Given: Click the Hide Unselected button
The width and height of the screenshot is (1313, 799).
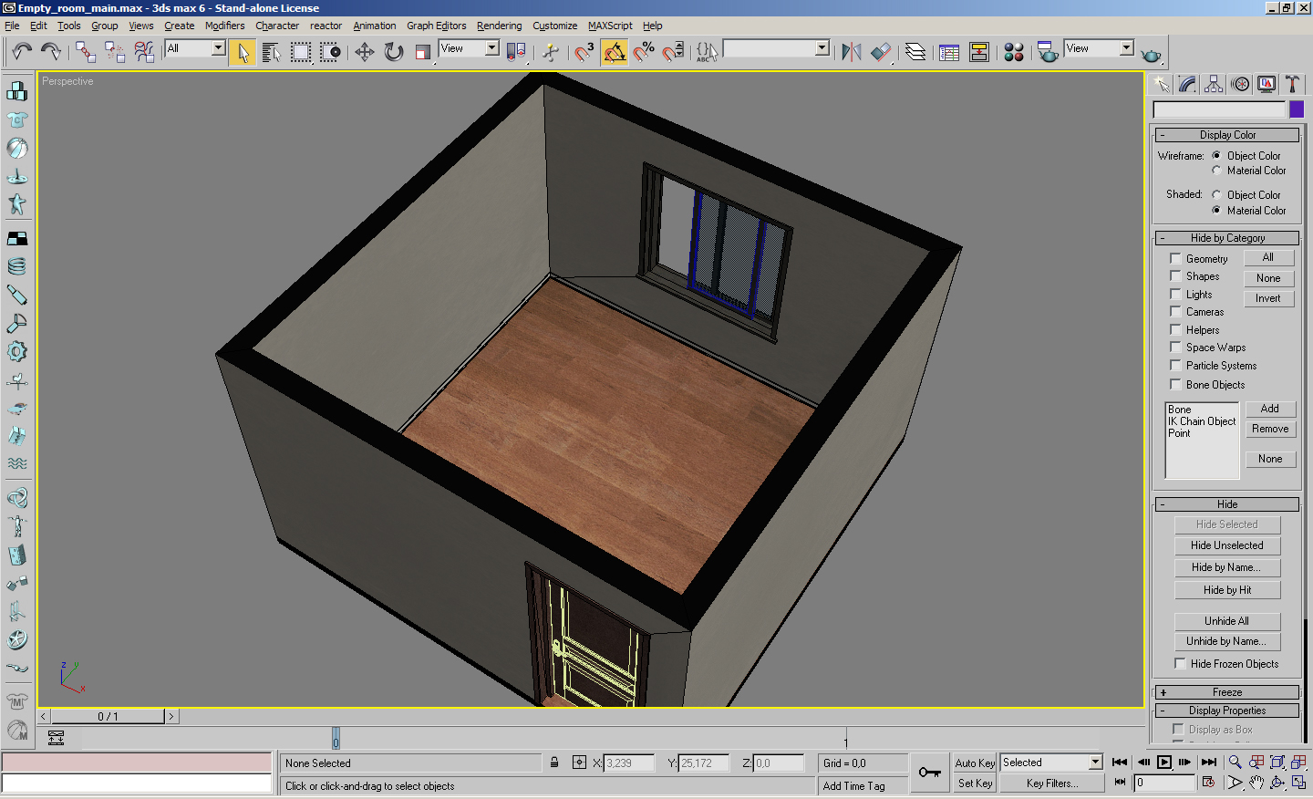Looking at the screenshot, I should click(x=1227, y=545).
